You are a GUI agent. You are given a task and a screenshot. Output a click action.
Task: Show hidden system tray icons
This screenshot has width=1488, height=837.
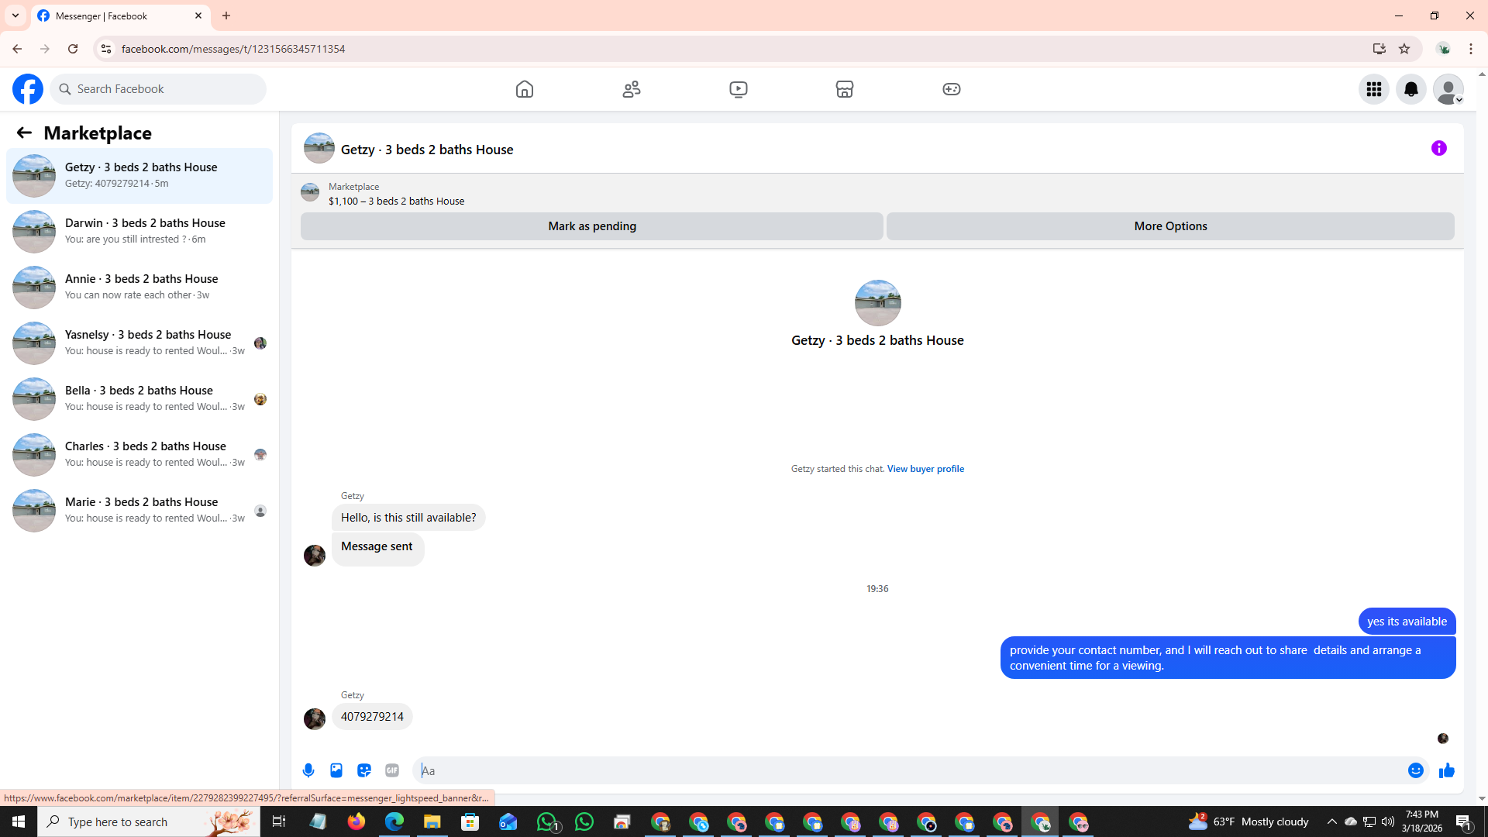point(1331,821)
